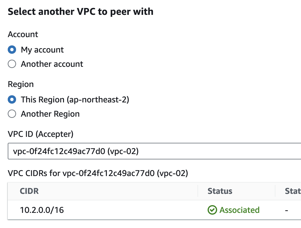Choose the Another account radio option
Screen dimensions: 301x228
[x=12, y=64]
